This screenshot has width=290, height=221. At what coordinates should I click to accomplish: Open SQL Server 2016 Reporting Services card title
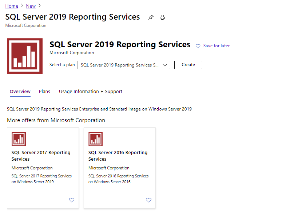(118, 156)
